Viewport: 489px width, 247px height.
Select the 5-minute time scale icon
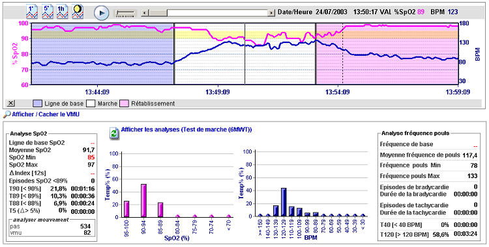pyautogui.click(x=47, y=12)
